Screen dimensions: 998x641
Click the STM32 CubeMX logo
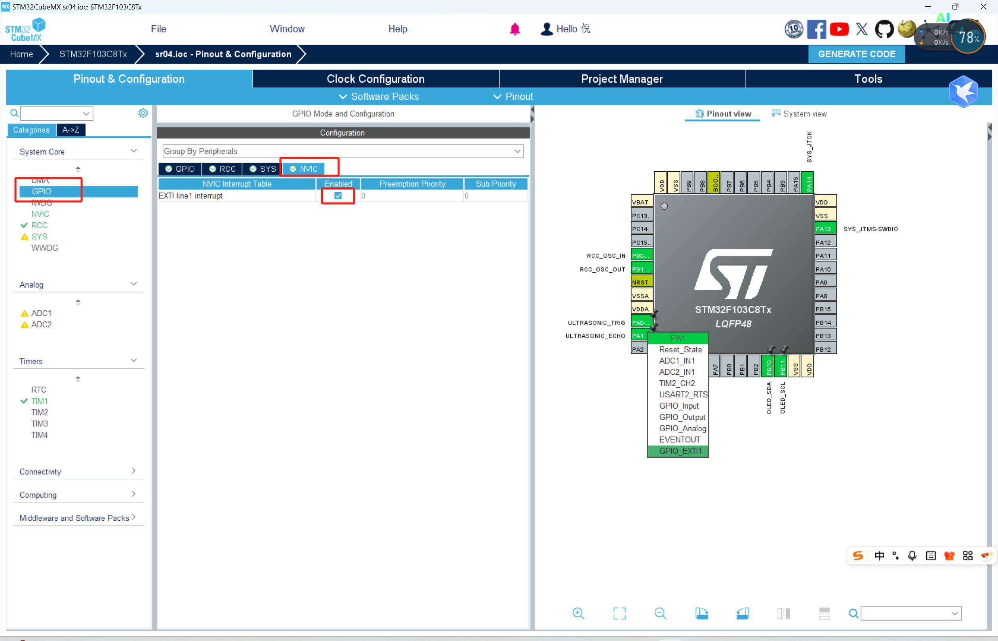[x=25, y=29]
